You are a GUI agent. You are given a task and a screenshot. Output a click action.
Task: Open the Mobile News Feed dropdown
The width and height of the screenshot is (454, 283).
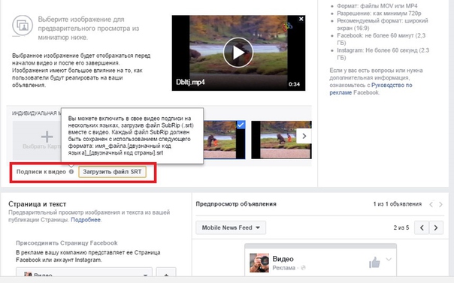(x=231, y=227)
